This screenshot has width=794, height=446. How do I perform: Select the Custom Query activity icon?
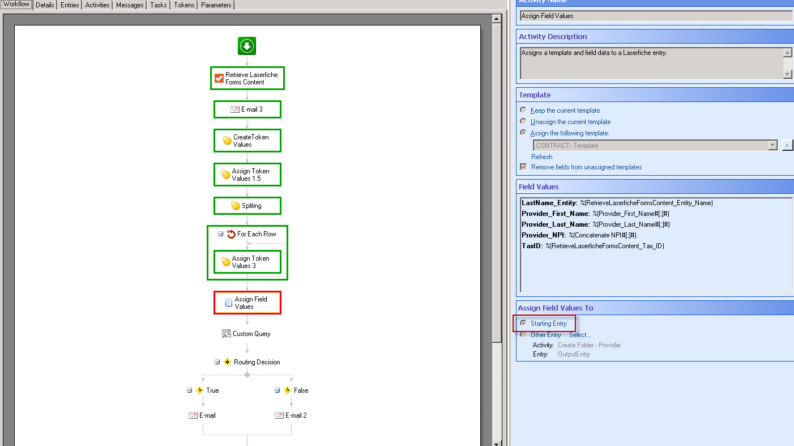coord(227,334)
